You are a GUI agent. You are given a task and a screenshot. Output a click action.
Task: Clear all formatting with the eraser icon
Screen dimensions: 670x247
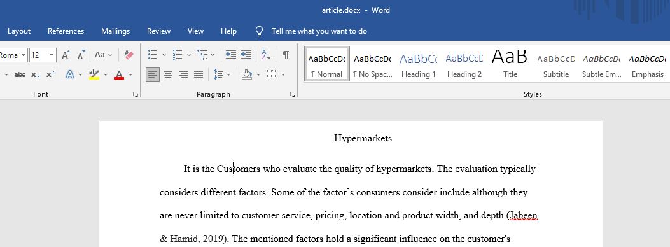tap(129, 55)
